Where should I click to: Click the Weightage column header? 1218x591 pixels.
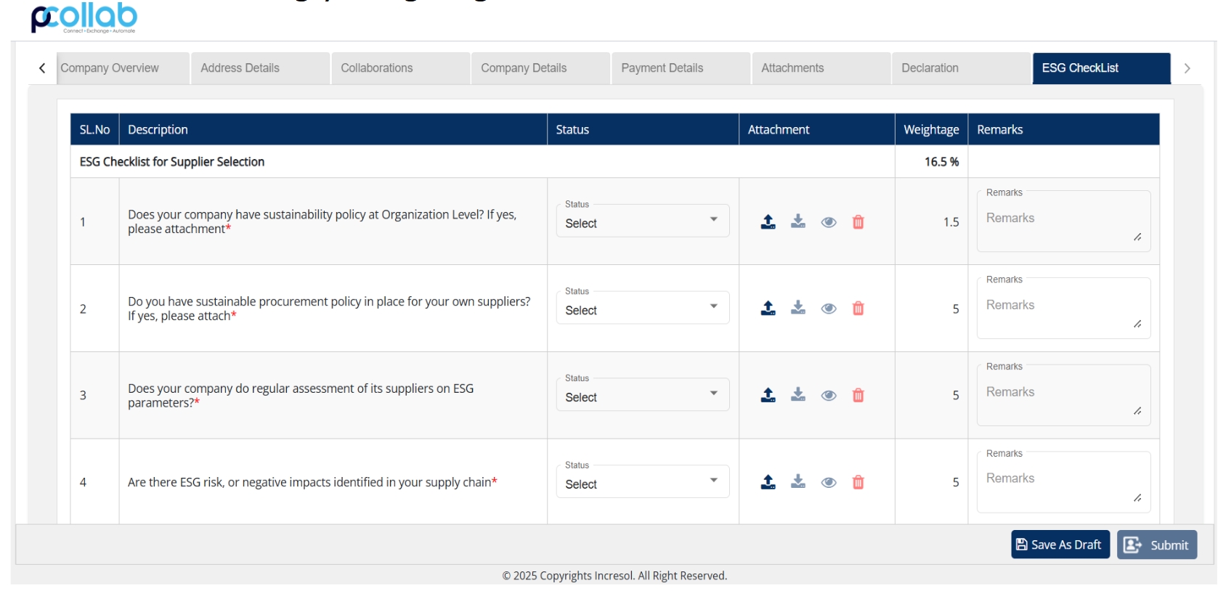931,130
